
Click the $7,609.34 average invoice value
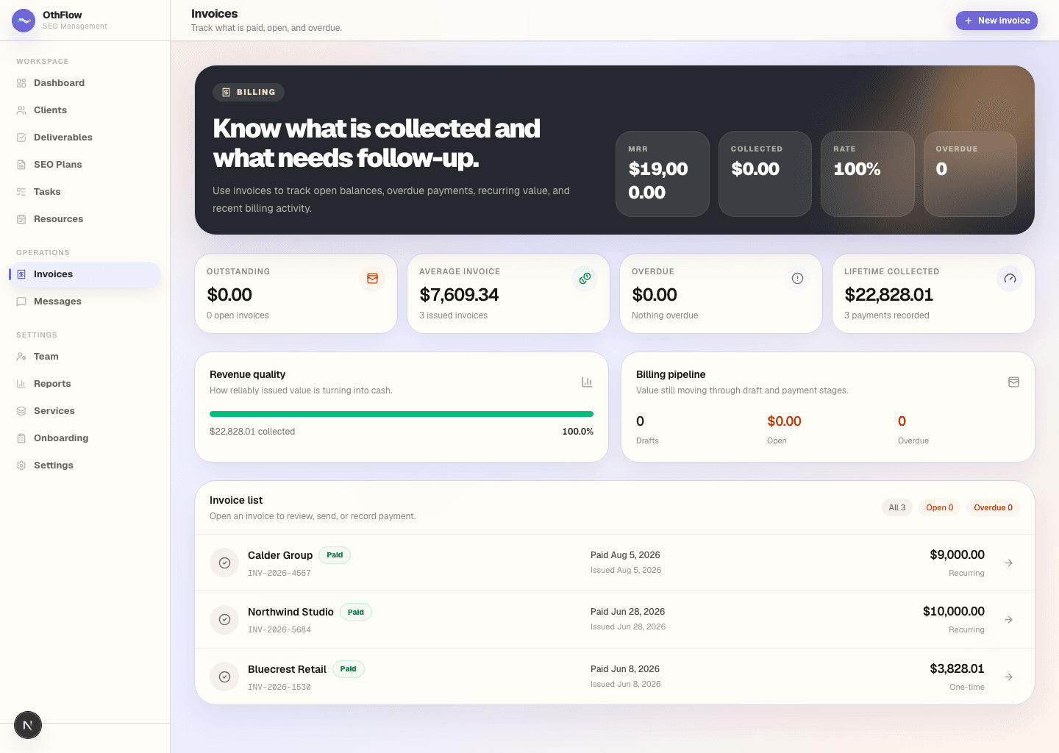[x=460, y=295]
